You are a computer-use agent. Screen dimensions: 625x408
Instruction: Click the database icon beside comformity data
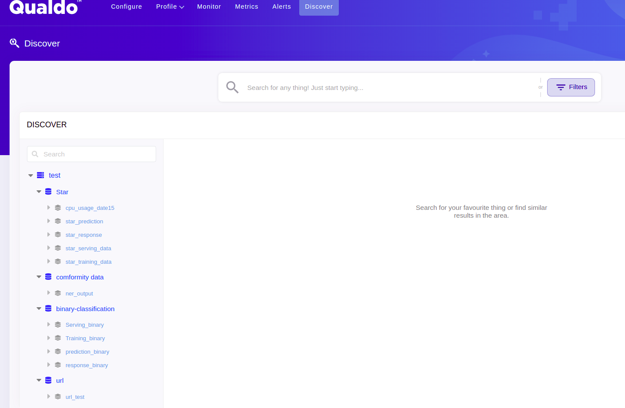pyautogui.click(x=48, y=277)
